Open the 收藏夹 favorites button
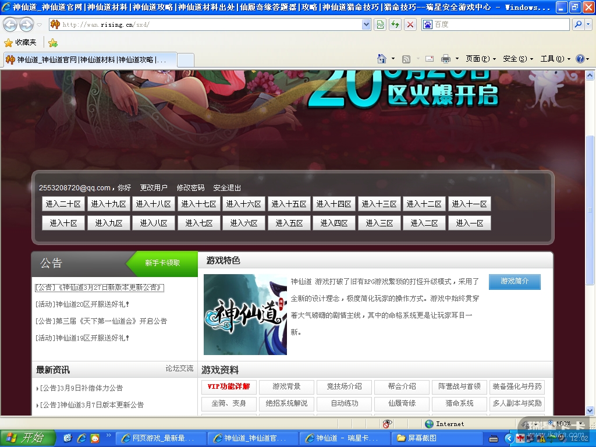Viewport: 596px width, 447px height. tap(20, 42)
